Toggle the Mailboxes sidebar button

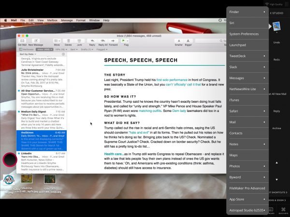click(26, 50)
